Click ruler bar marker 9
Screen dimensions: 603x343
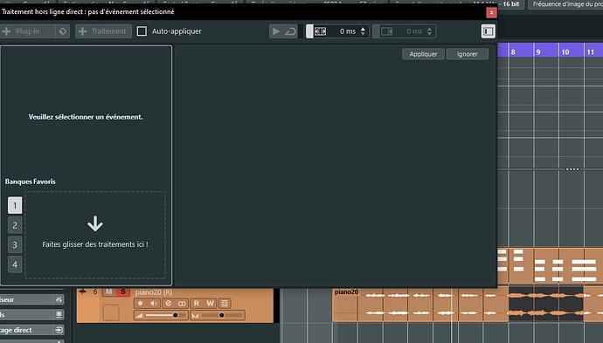[x=538, y=51]
